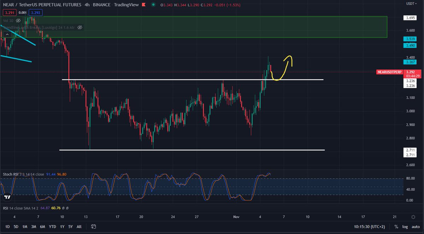This screenshot has width=424, height=234.
Task: Open chart settings gear icon
Action: [413, 217]
